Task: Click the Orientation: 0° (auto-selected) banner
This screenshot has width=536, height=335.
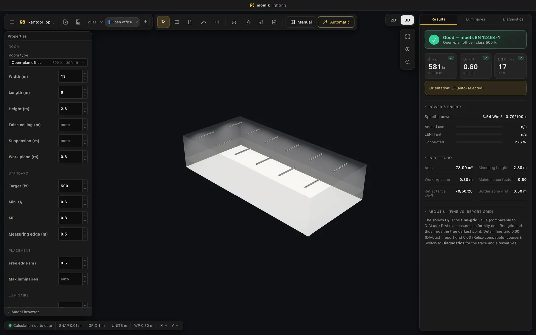Action: tap(475, 88)
